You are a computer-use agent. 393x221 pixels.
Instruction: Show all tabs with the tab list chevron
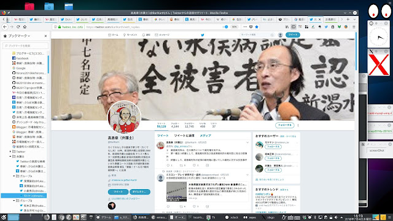[x=354, y=19]
